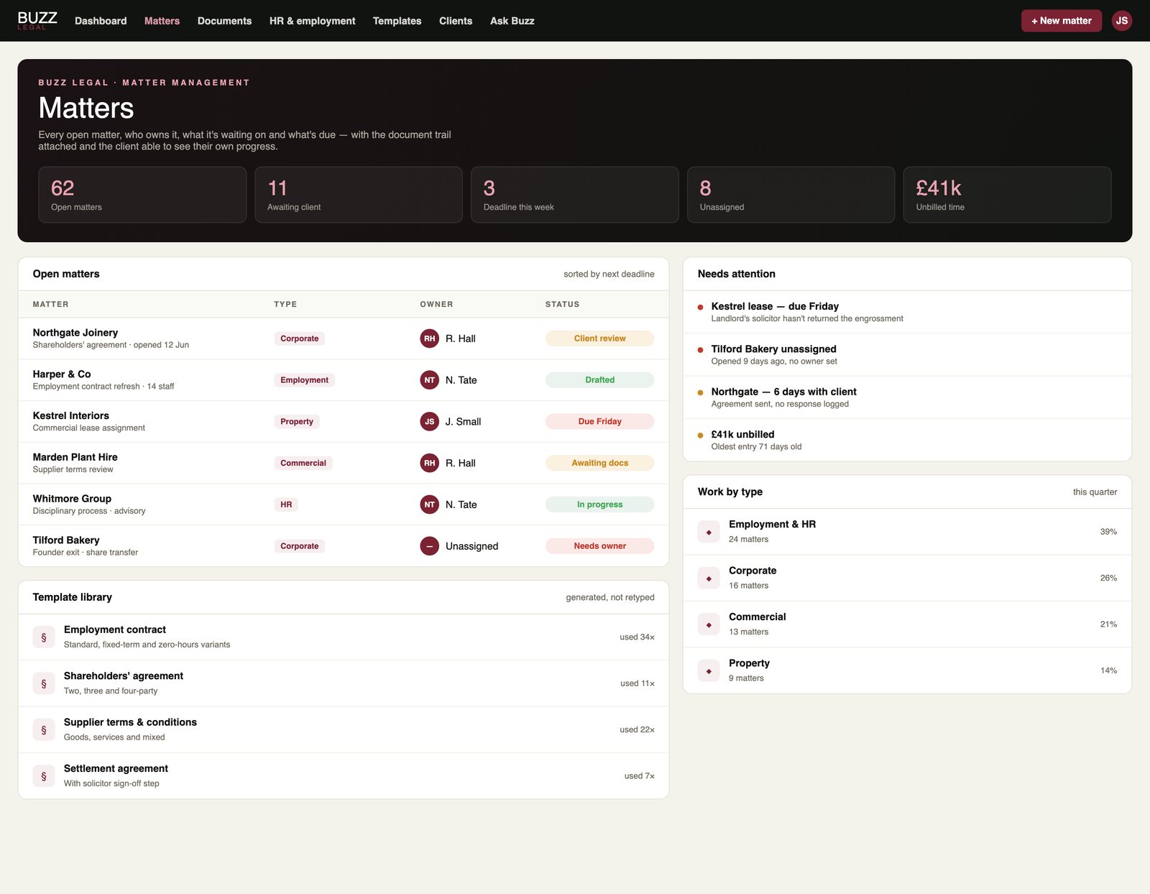Open Ask Buzz assistant
Screen dimensions: 1150x894
[512, 21]
